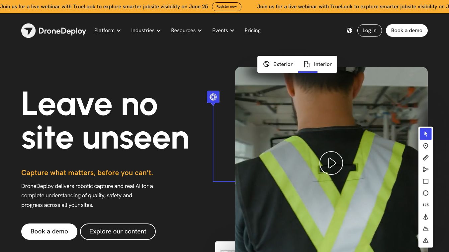The height and width of the screenshot is (252, 449).
Task: Switch to the Interior tab
Action: pyautogui.click(x=318, y=64)
